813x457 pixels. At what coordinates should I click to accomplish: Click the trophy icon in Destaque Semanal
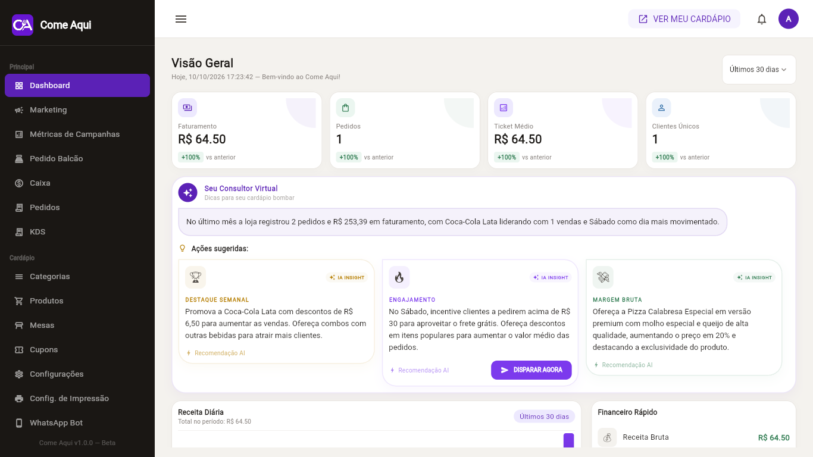[196, 277]
